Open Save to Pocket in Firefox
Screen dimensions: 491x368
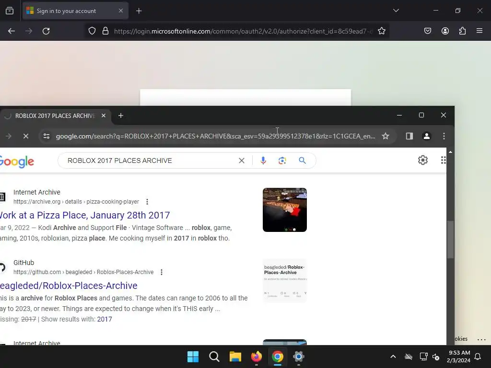pos(427,31)
